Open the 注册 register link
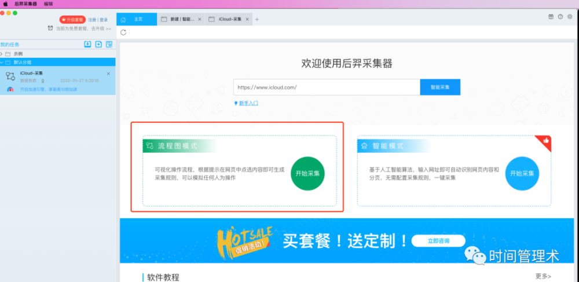 click(x=92, y=20)
